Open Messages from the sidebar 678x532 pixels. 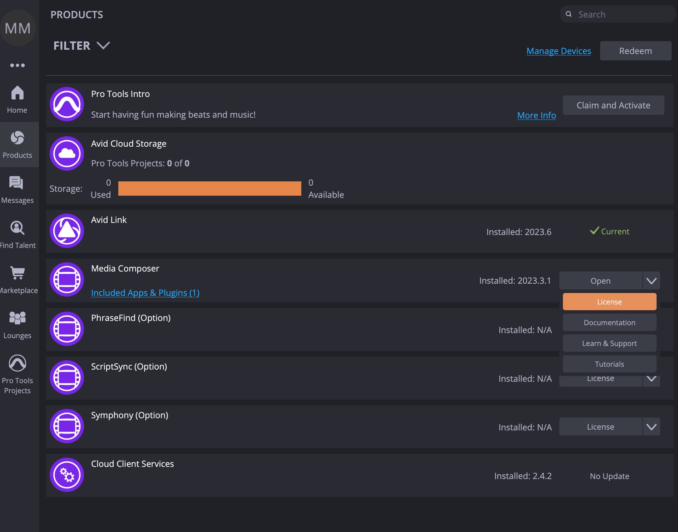pyautogui.click(x=17, y=190)
